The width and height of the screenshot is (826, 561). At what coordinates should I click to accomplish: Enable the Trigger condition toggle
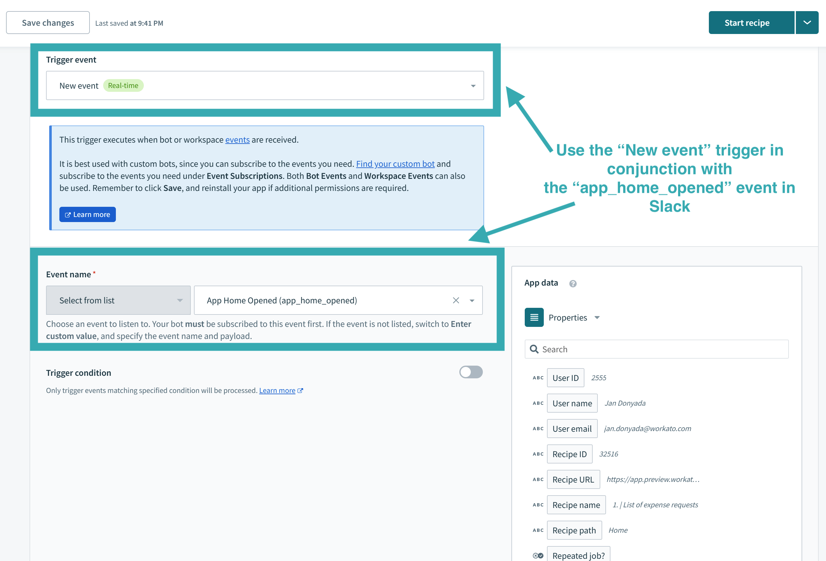pos(471,372)
